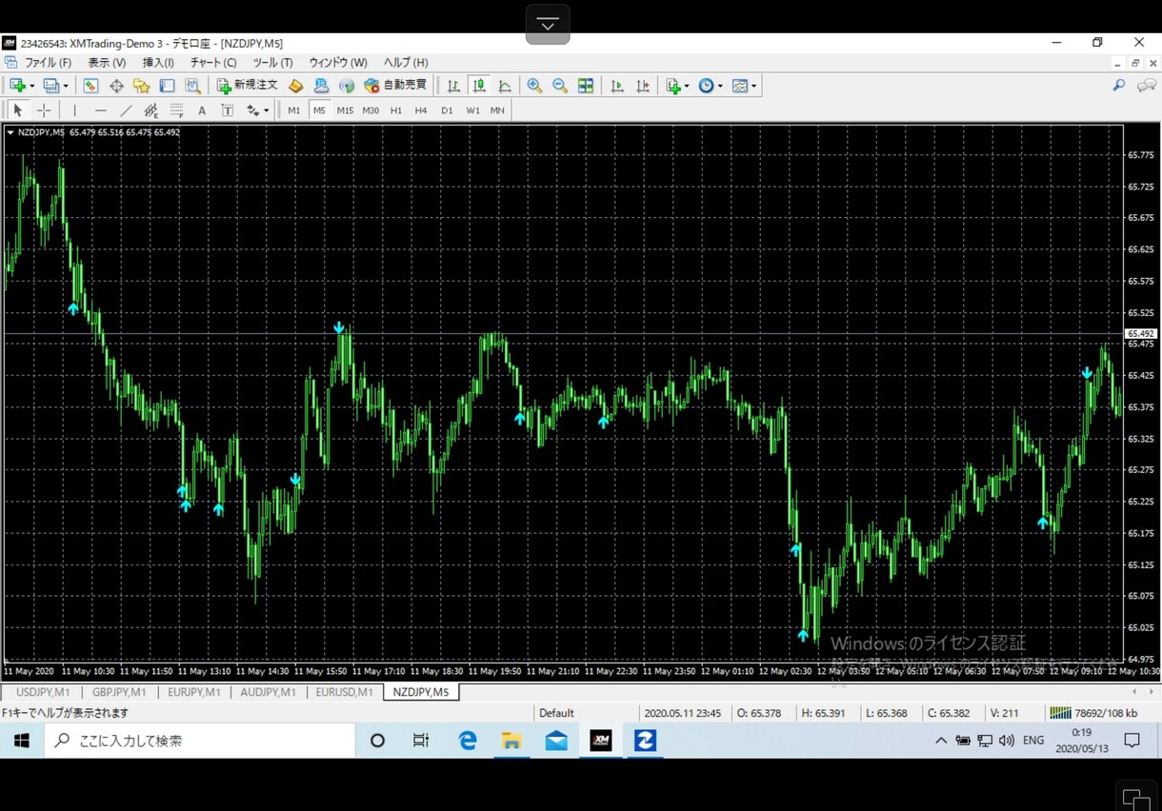
Task: Zoom in on the chart
Action: [x=534, y=86]
